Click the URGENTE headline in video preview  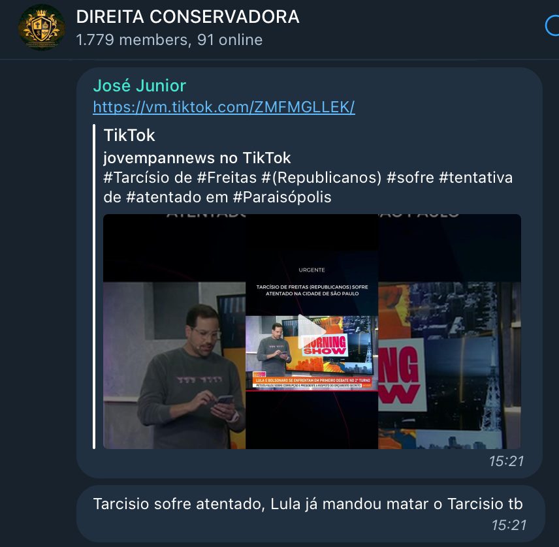(x=312, y=270)
